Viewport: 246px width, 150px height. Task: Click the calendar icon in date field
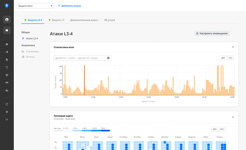point(108,58)
